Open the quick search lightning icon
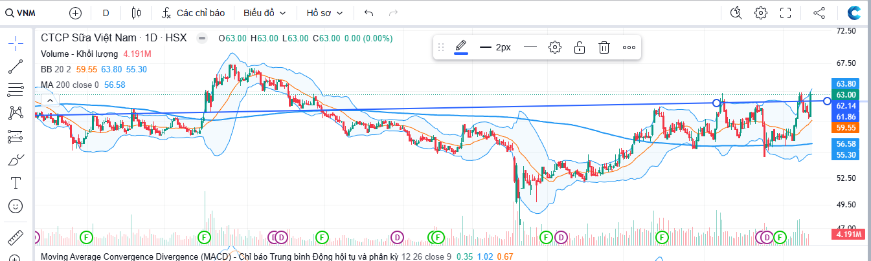 pos(736,12)
